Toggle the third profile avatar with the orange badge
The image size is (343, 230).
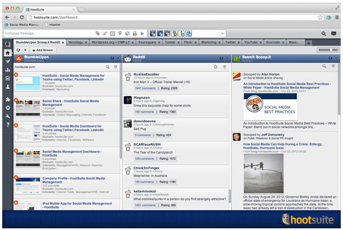tap(167, 33)
